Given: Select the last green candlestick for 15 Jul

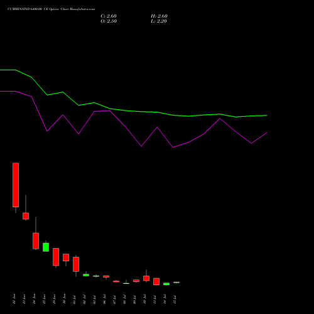Looking at the screenshot, I should (176, 283).
